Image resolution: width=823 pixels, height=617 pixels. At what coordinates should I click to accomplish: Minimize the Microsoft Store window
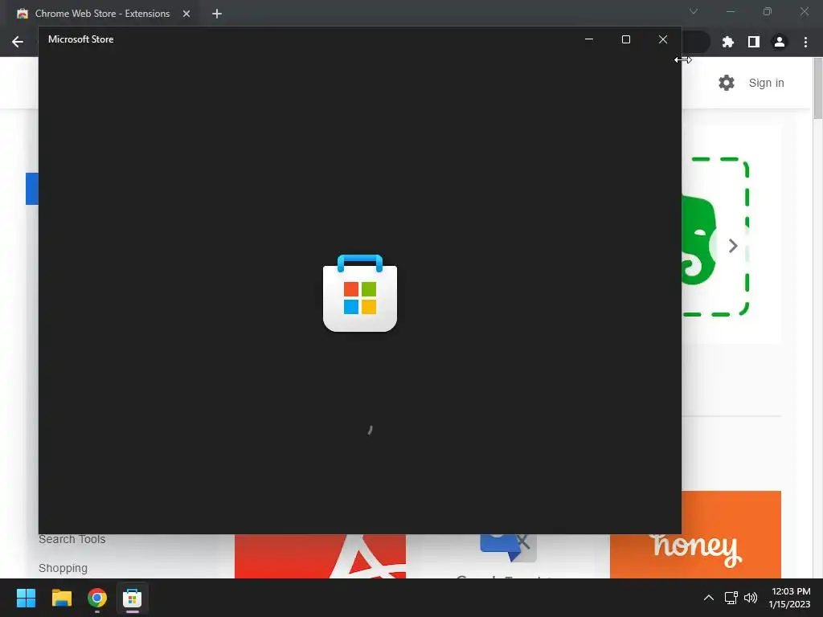pos(589,39)
